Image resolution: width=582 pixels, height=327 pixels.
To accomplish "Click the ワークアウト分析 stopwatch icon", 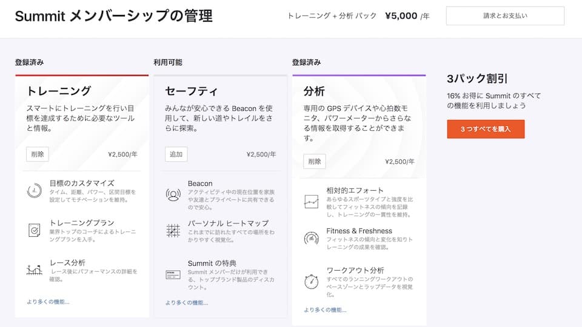I will (312, 282).
